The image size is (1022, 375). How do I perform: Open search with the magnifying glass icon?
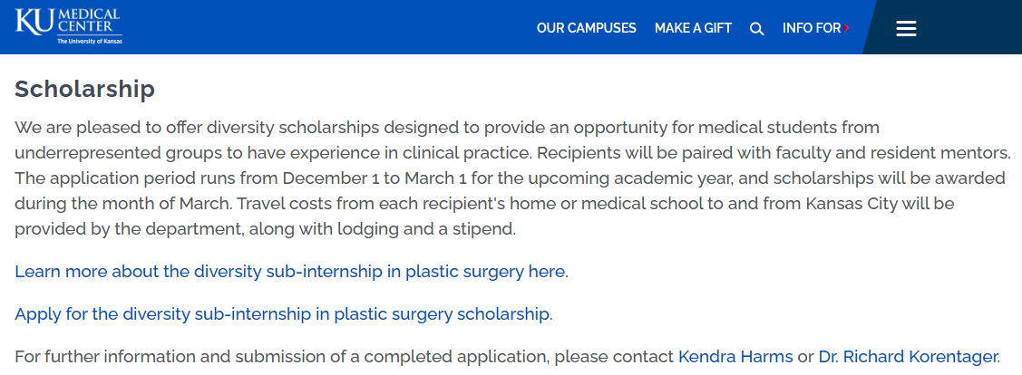point(757,28)
